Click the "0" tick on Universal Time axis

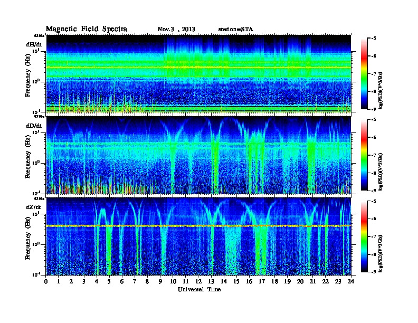46,282
